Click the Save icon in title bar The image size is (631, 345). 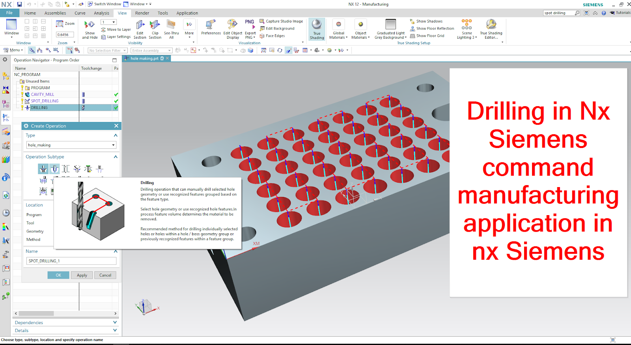(x=19, y=4)
